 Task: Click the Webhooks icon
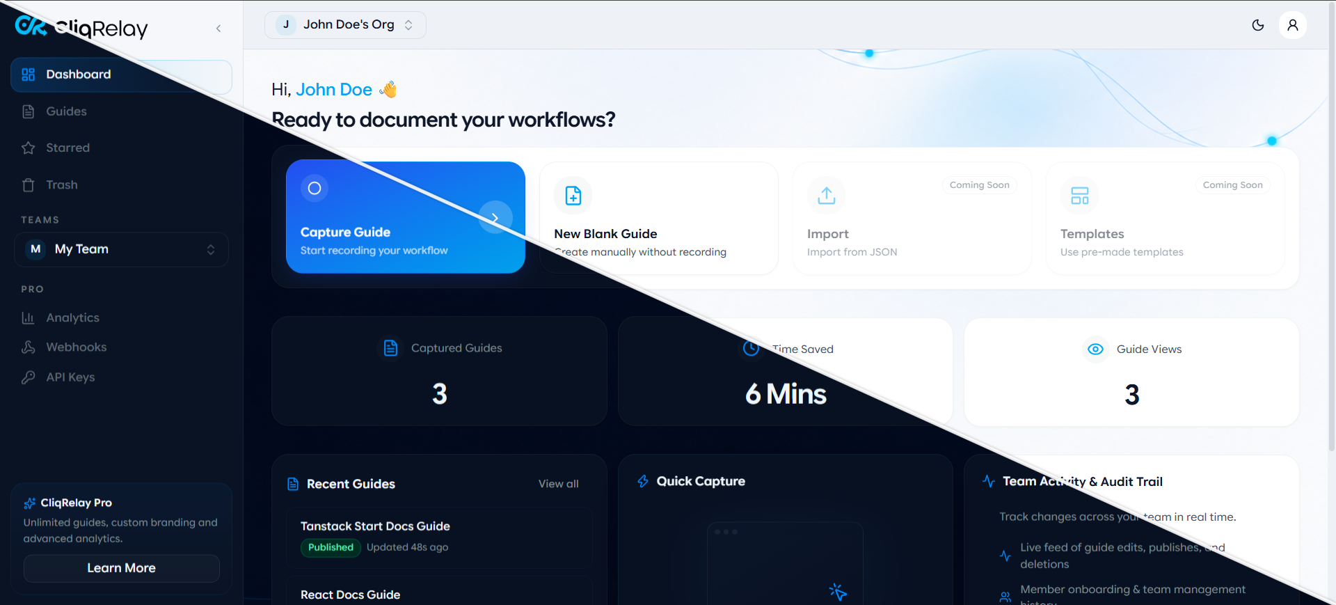click(29, 347)
